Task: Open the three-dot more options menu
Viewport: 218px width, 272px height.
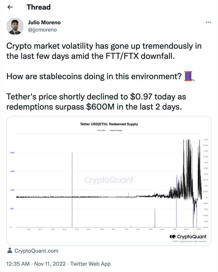Action: pos(208,23)
